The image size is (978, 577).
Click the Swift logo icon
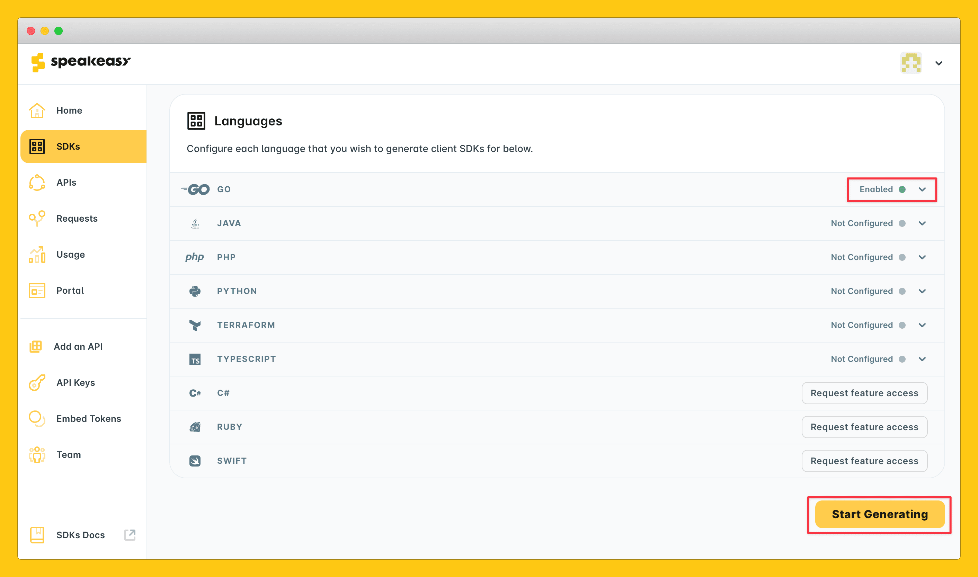[195, 461]
